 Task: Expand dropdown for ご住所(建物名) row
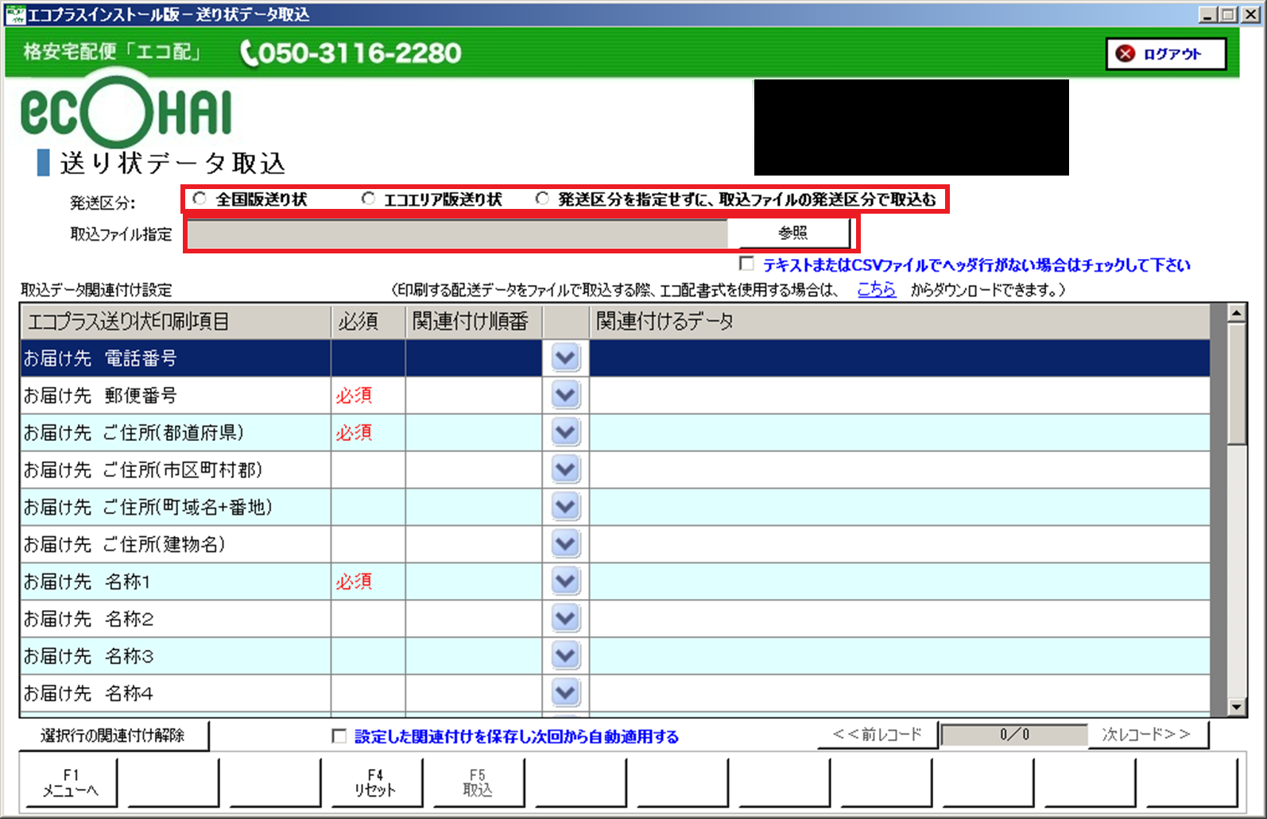click(565, 543)
